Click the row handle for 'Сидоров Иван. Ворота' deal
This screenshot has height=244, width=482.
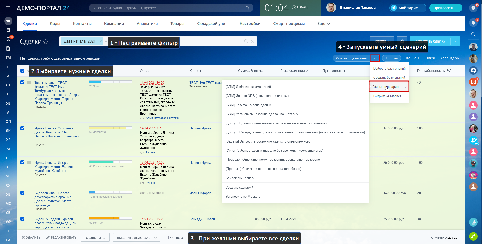(x=29, y=193)
